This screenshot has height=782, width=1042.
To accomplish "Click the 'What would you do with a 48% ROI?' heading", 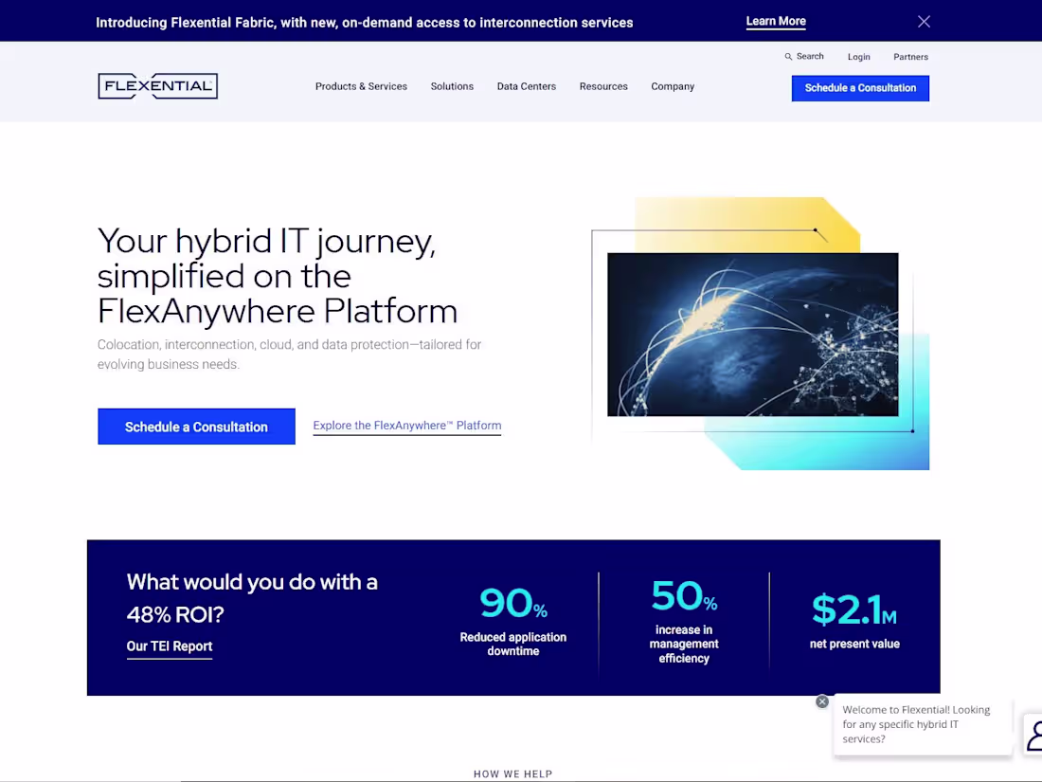I will (x=252, y=598).
